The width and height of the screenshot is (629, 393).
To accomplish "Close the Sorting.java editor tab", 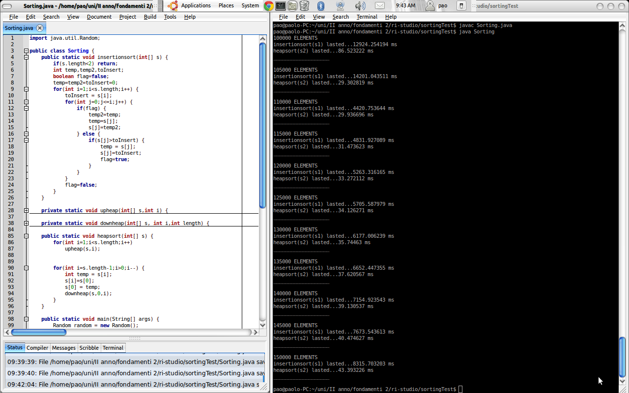I will tap(40, 28).
